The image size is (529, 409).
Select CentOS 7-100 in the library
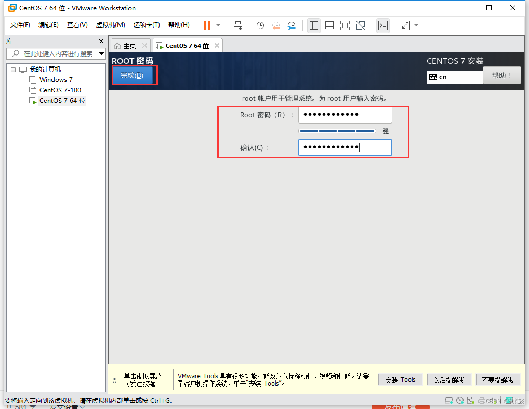click(60, 90)
